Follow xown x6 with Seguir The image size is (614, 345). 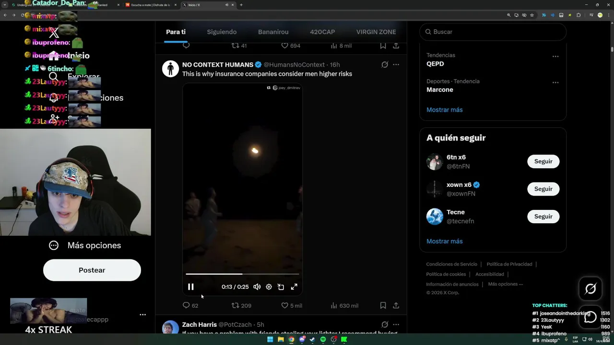pyautogui.click(x=543, y=189)
